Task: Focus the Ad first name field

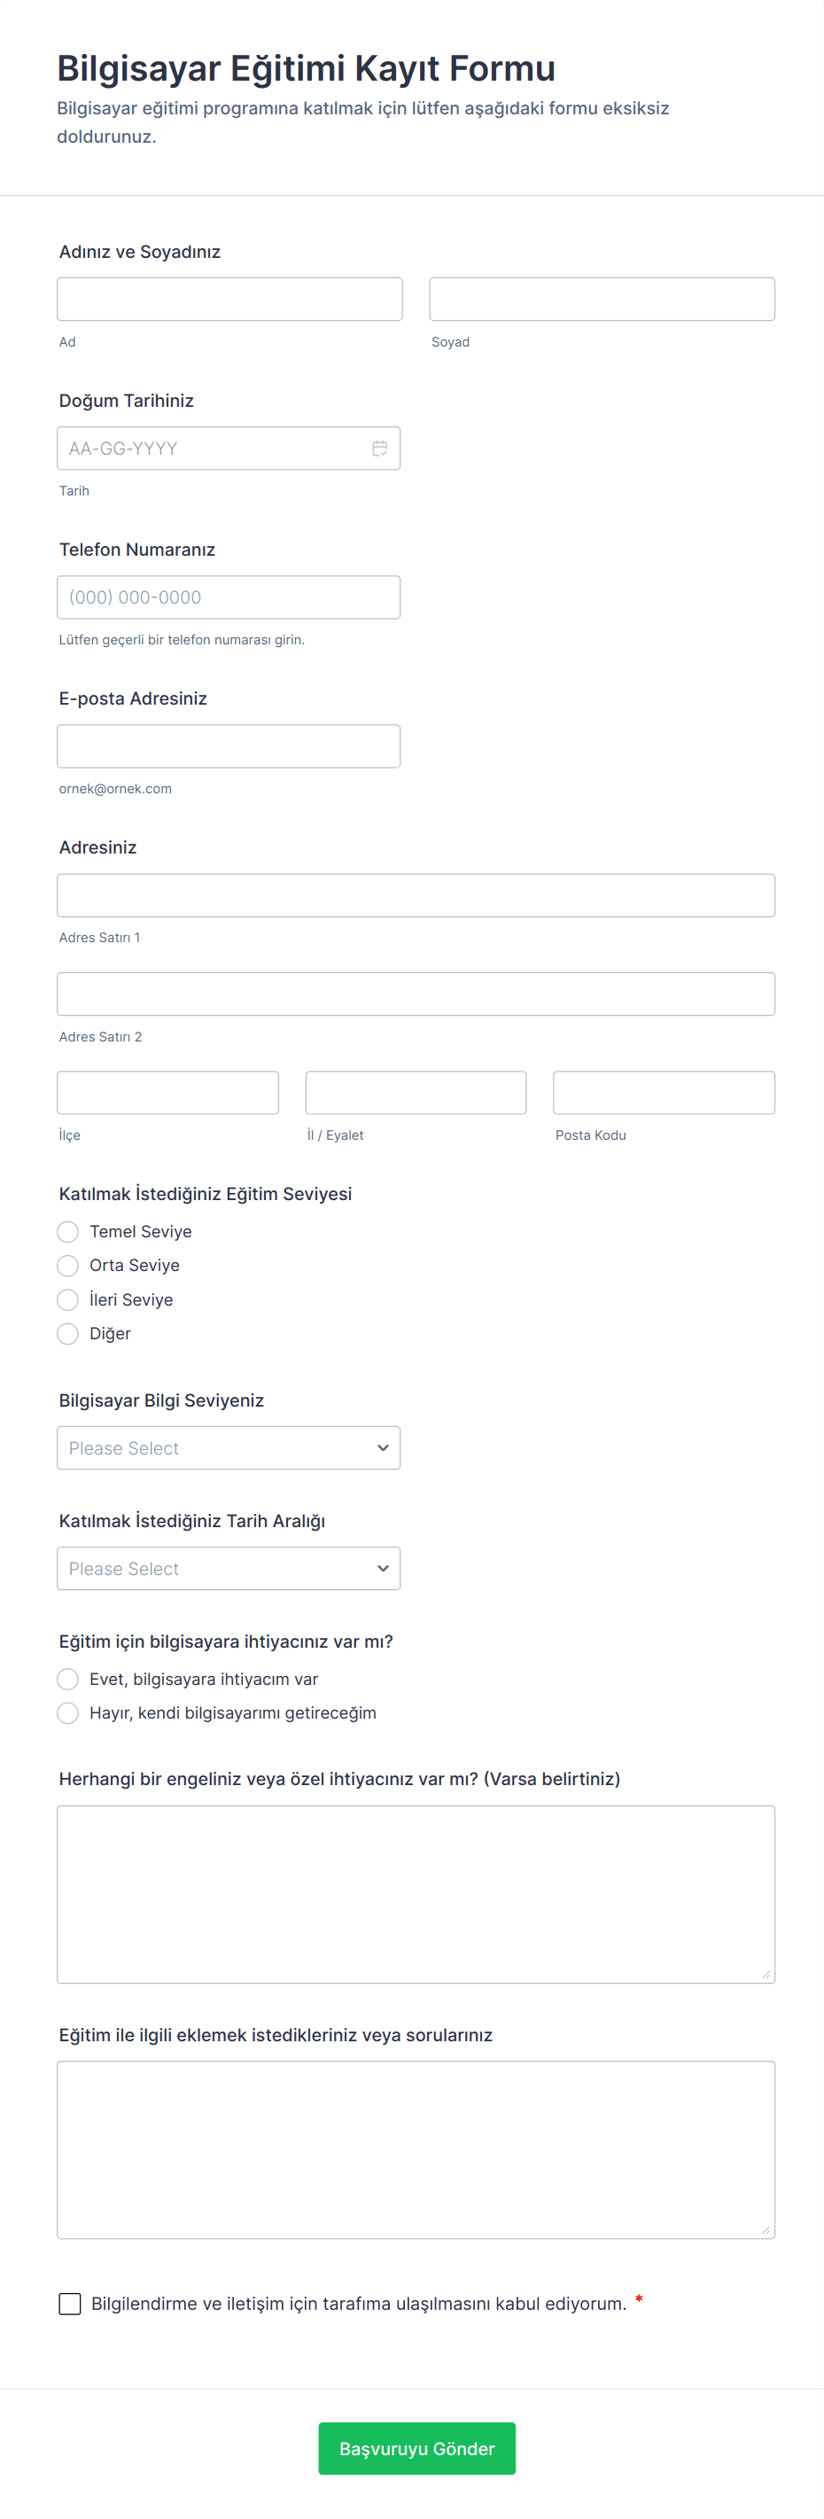Action: pos(229,300)
